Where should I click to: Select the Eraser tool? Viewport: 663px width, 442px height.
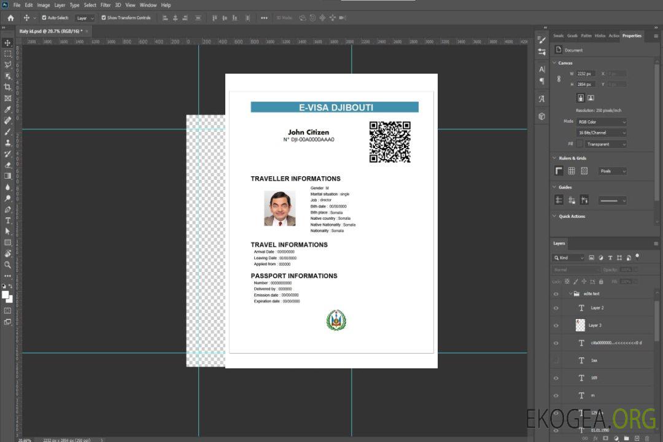coord(7,165)
